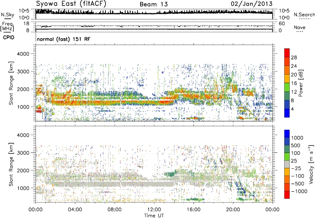Viewport: 315px width, 218px height.
Task: Click the '12:00' time tick label
Action: point(154,210)
